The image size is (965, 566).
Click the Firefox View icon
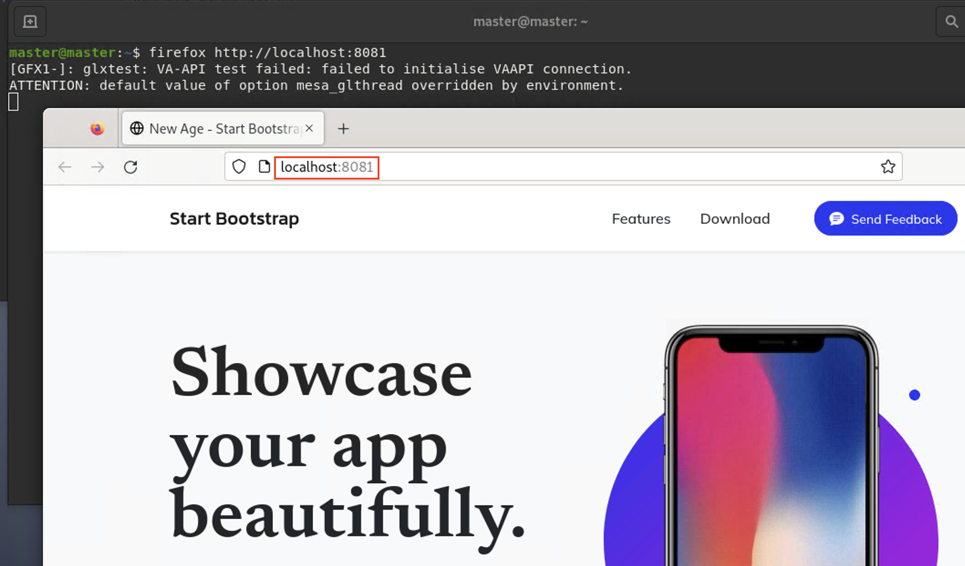[x=97, y=129]
